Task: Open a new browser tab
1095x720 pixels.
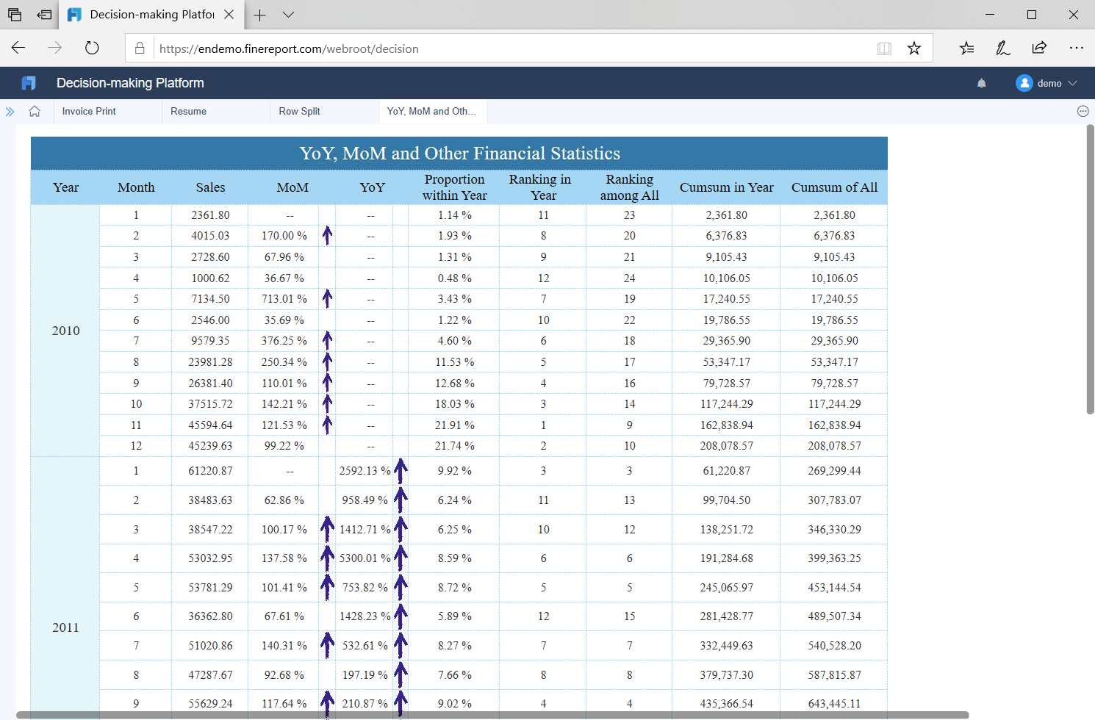Action: (x=259, y=15)
